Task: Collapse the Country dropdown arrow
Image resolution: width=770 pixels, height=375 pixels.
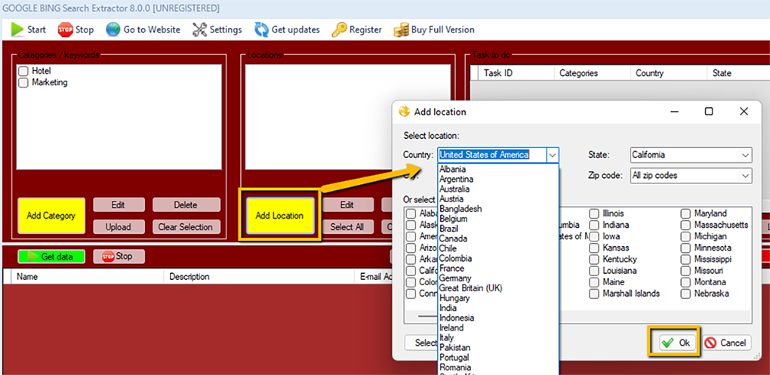Action: pos(553,155)
